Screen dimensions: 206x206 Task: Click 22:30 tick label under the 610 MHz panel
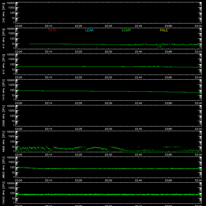pos(108,78)
